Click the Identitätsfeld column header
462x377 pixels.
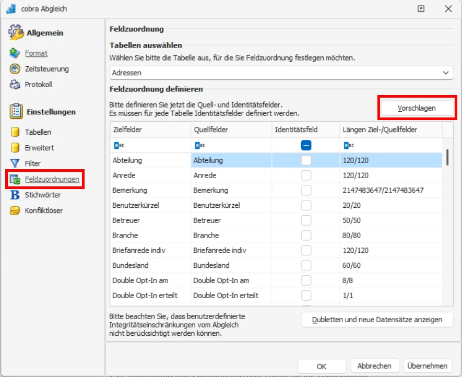[306, 129]
